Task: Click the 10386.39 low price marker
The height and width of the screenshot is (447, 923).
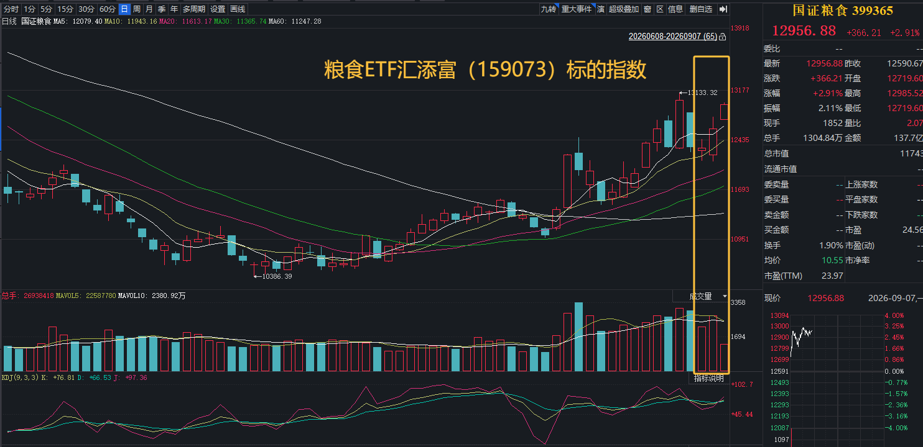Action: coord(277,276)
